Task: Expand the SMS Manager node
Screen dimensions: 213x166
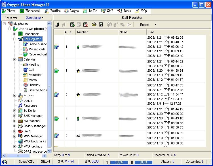Action: [x=14, y=116]
